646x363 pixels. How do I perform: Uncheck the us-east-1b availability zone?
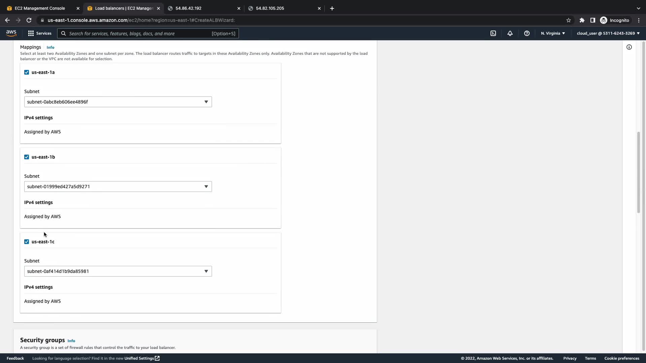27,157
